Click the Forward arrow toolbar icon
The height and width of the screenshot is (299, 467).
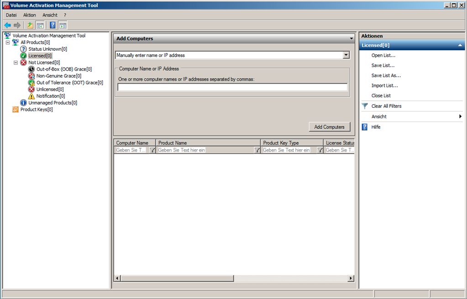17,25
